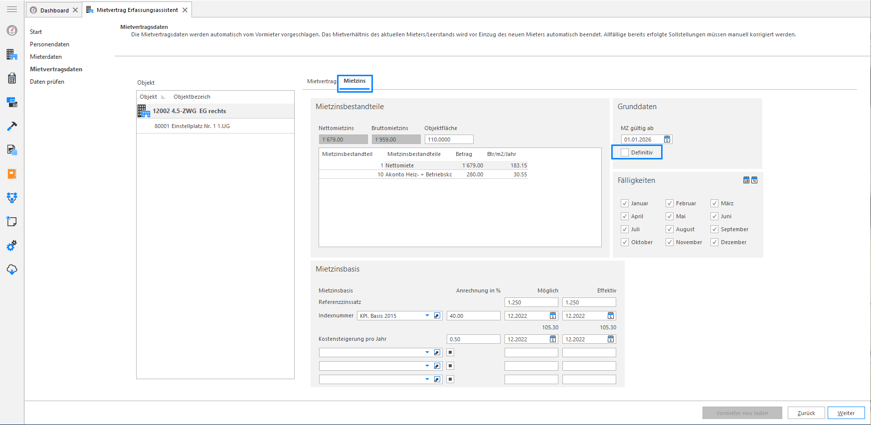
Task: Expand empty dropdown directly below Kostensteigerung pro Jahr
Action: pos(427,352)
